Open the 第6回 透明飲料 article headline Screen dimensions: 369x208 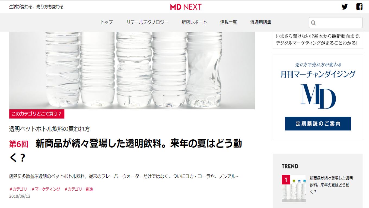point(125,151)
